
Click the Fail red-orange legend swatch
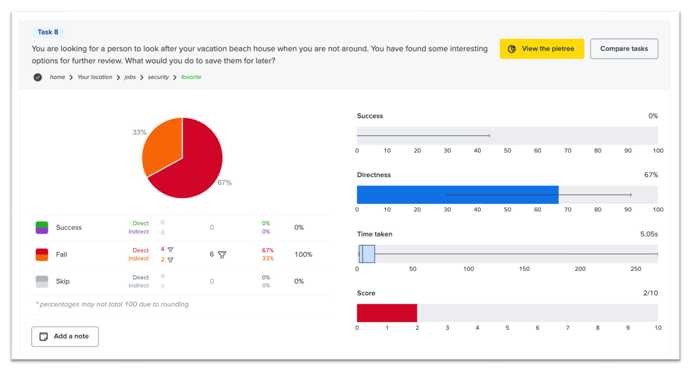click(x=42, y=254)
